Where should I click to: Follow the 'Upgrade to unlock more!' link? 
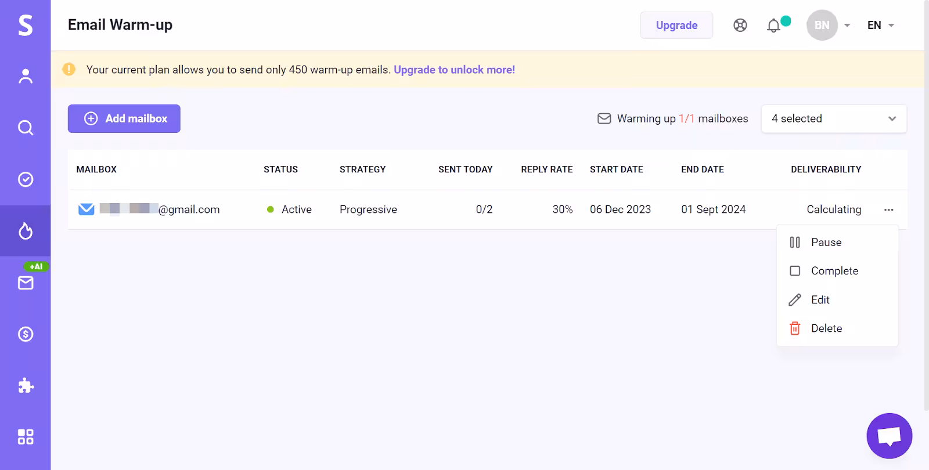(x=454, y=70)
